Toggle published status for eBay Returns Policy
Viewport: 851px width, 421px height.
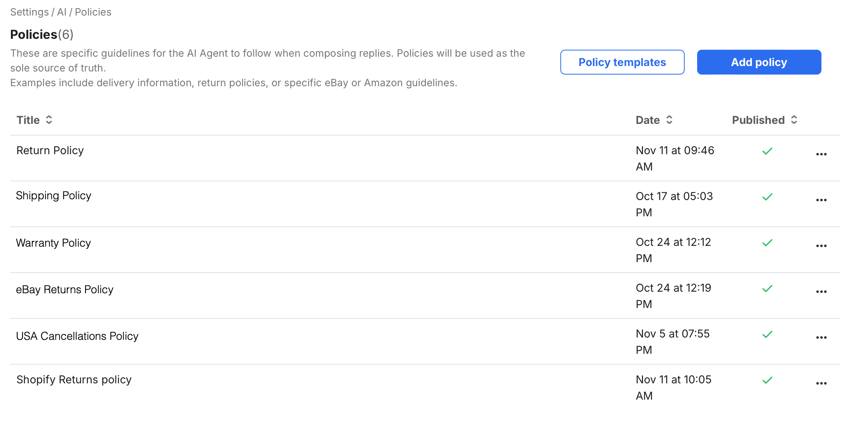[768, 289]
